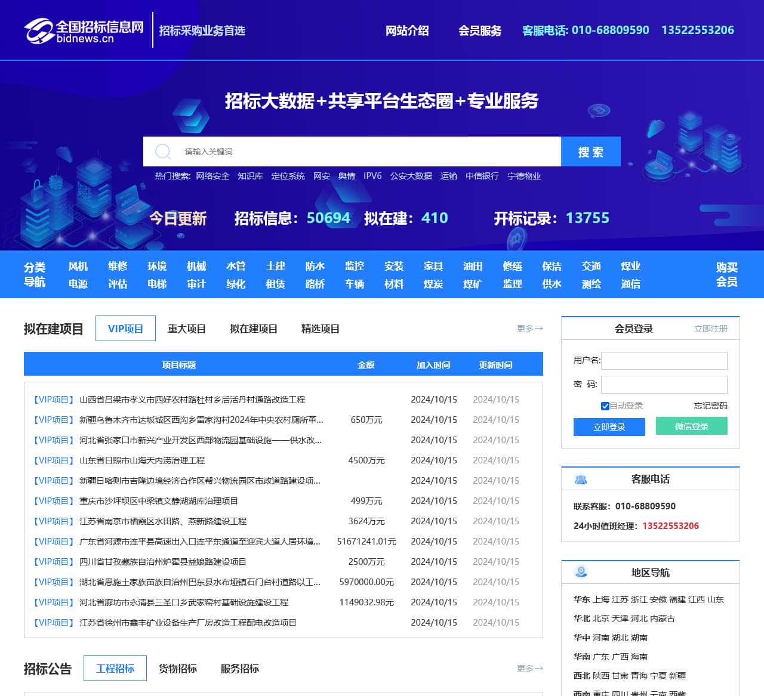This screenshot has height=696, width=764.
Task: Click the magnifier icon in search box
Action: tap(163, 151)
